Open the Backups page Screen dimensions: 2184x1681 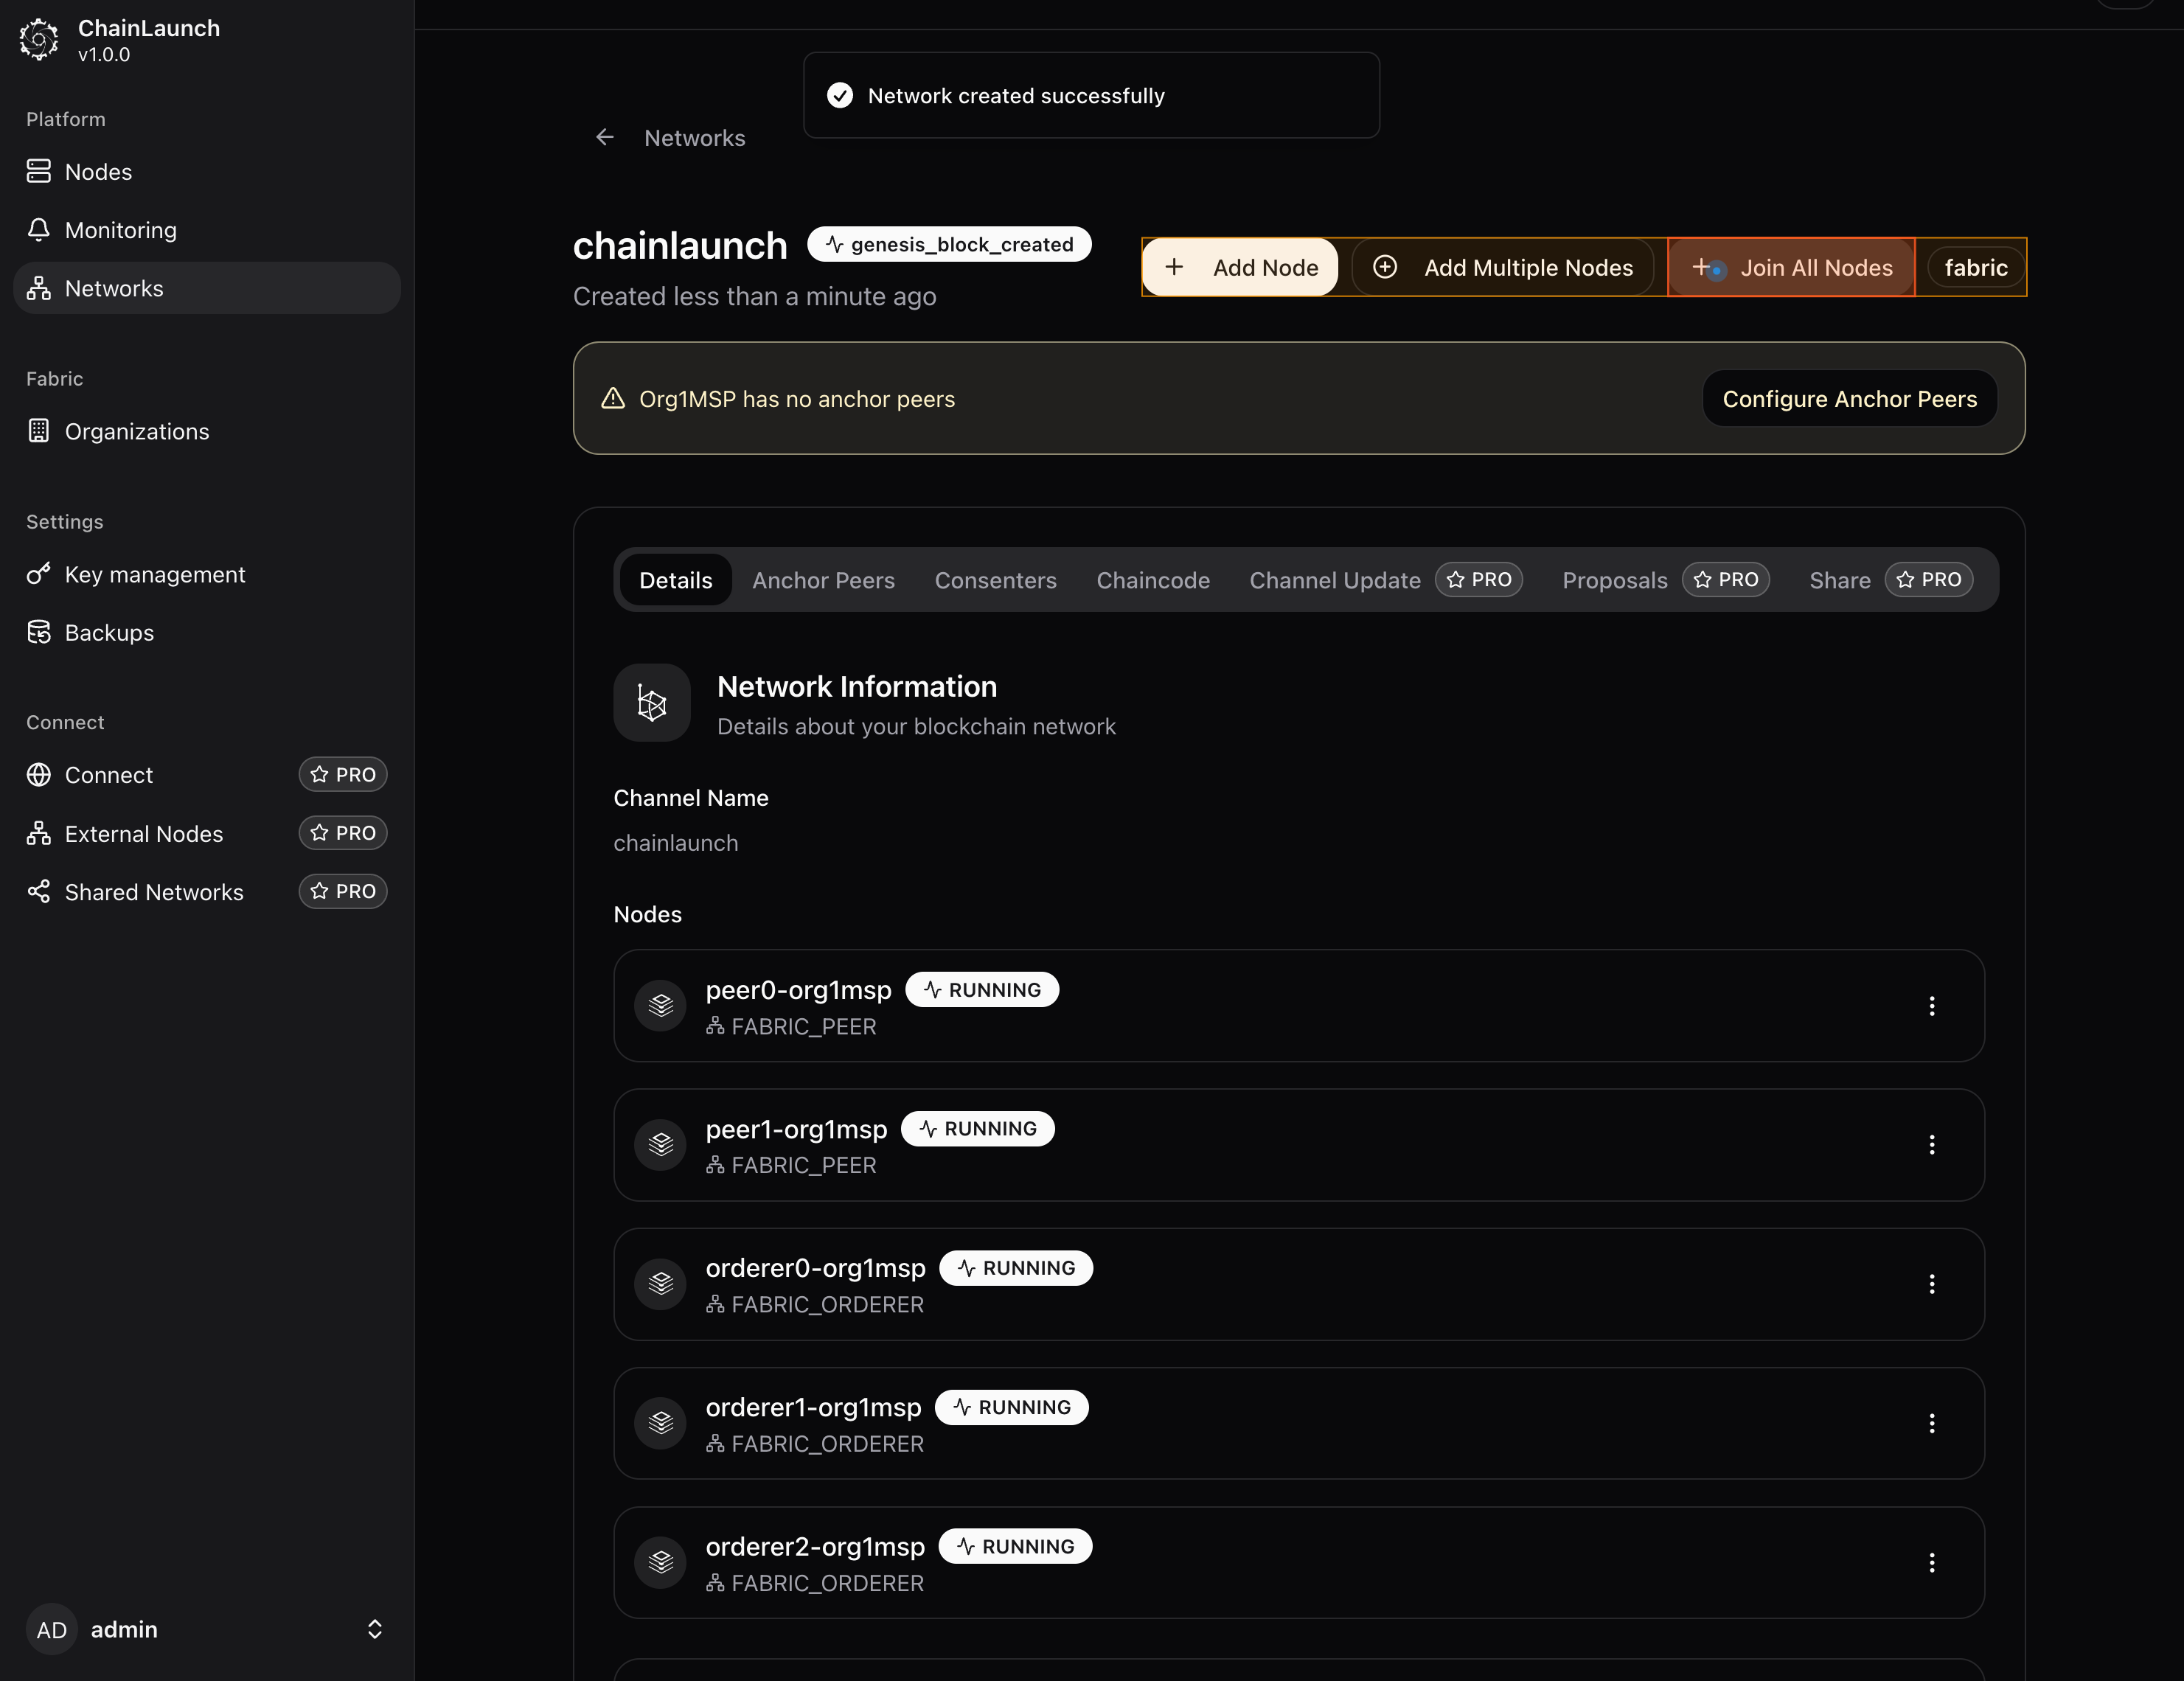[109, 633]
